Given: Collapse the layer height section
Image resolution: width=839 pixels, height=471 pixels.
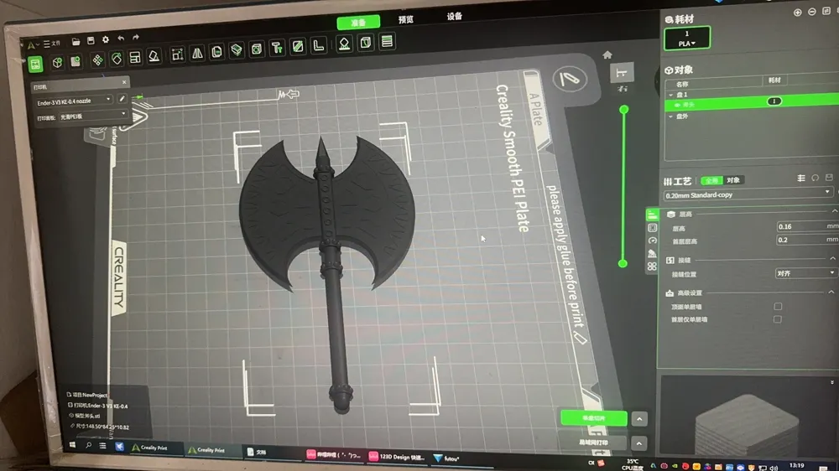Looking at the screenshot, I should pos(834,212).
